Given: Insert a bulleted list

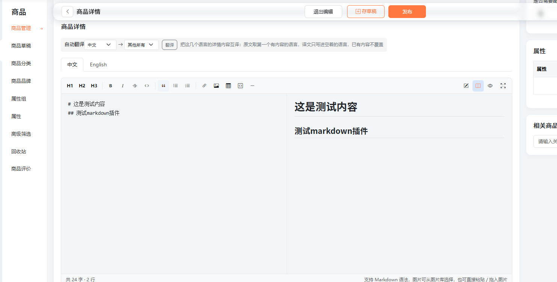Looking at the screenshot, I should 175,86.
